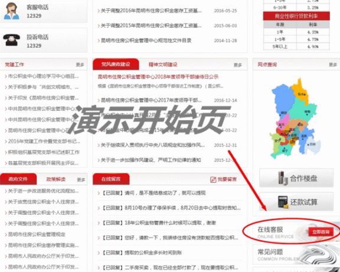Open the 2018年度领导干部接待日公示 headline
The image size is (340, 272).
point(158,77)
